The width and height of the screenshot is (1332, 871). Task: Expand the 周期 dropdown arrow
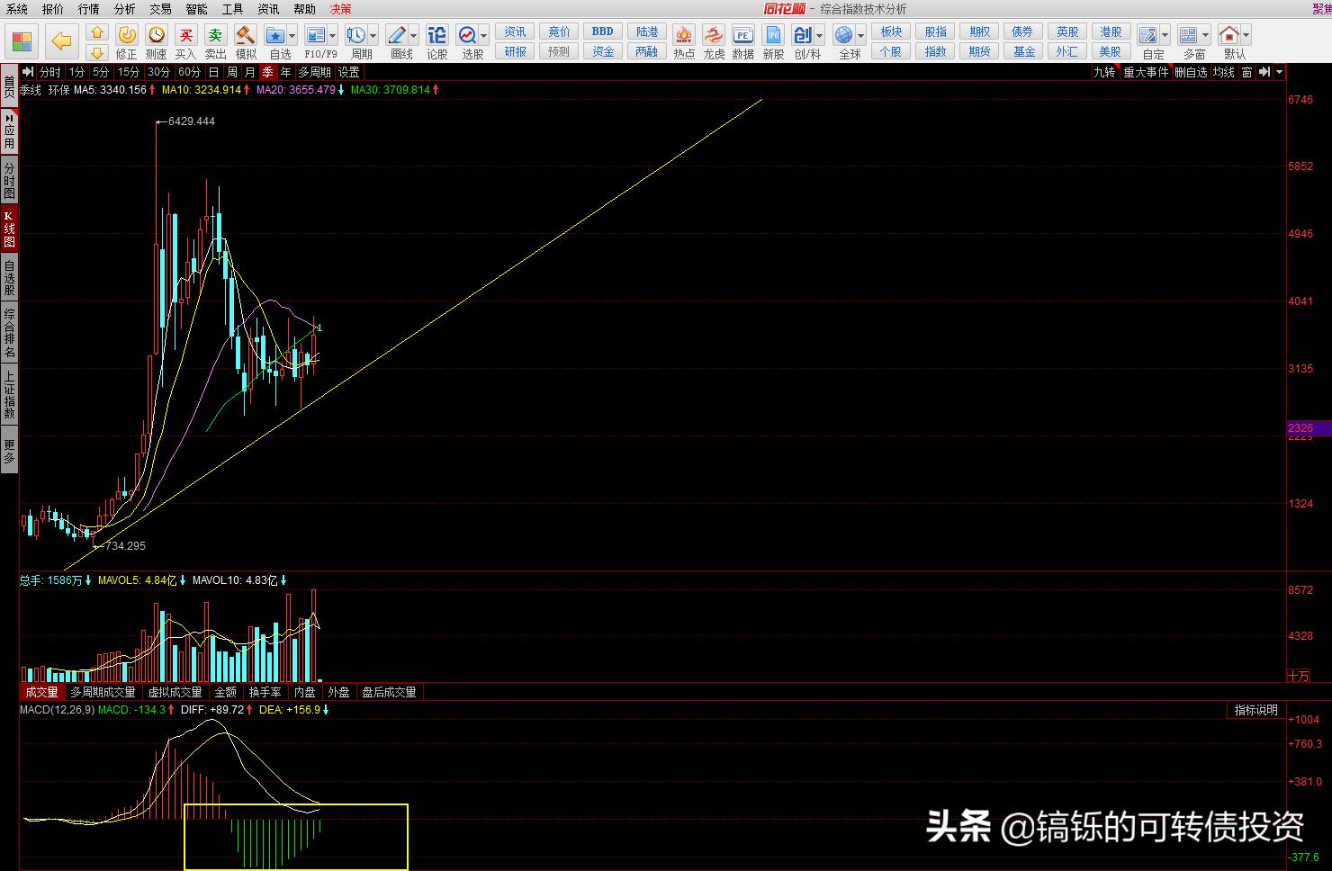373,36
